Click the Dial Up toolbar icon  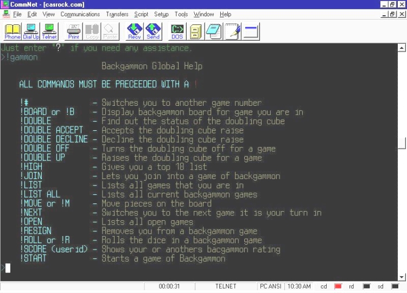(x=31, y=31)
